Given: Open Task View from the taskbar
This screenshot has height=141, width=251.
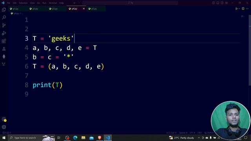Looking at the screenshot, I should tap(59, 137).
